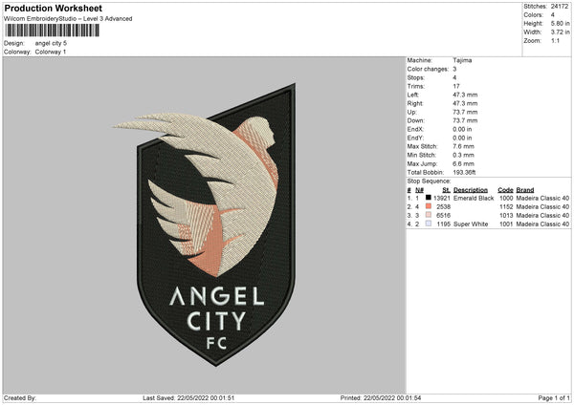Click the 'Printed' timestamp in footer
The height and width of the screenshot is (405, 574).
[x=381, y=398]
